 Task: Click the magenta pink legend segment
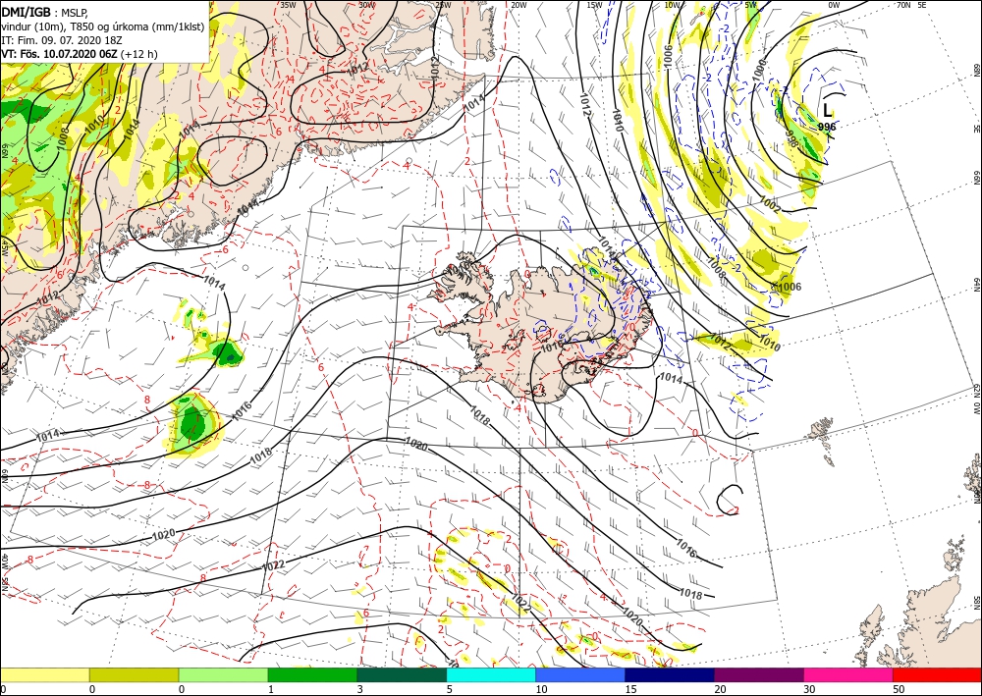(x=848, y=674)
